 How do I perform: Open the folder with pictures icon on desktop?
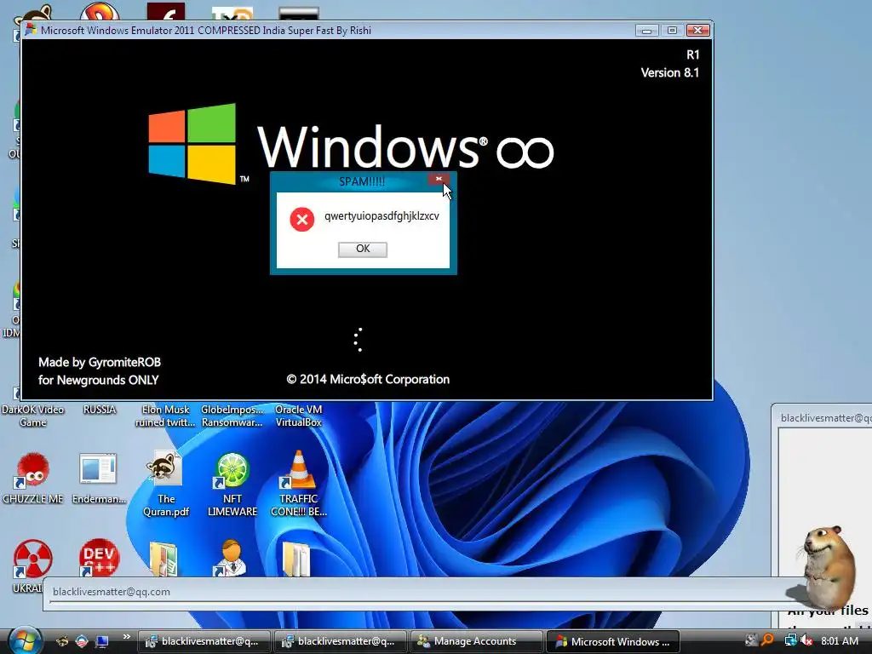(x=163, y=559)
